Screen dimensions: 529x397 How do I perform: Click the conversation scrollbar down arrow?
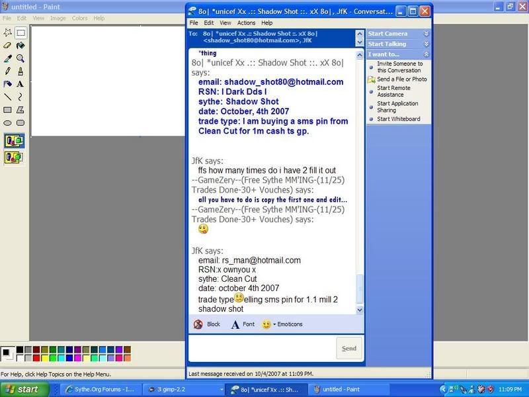tap(360, 310)
